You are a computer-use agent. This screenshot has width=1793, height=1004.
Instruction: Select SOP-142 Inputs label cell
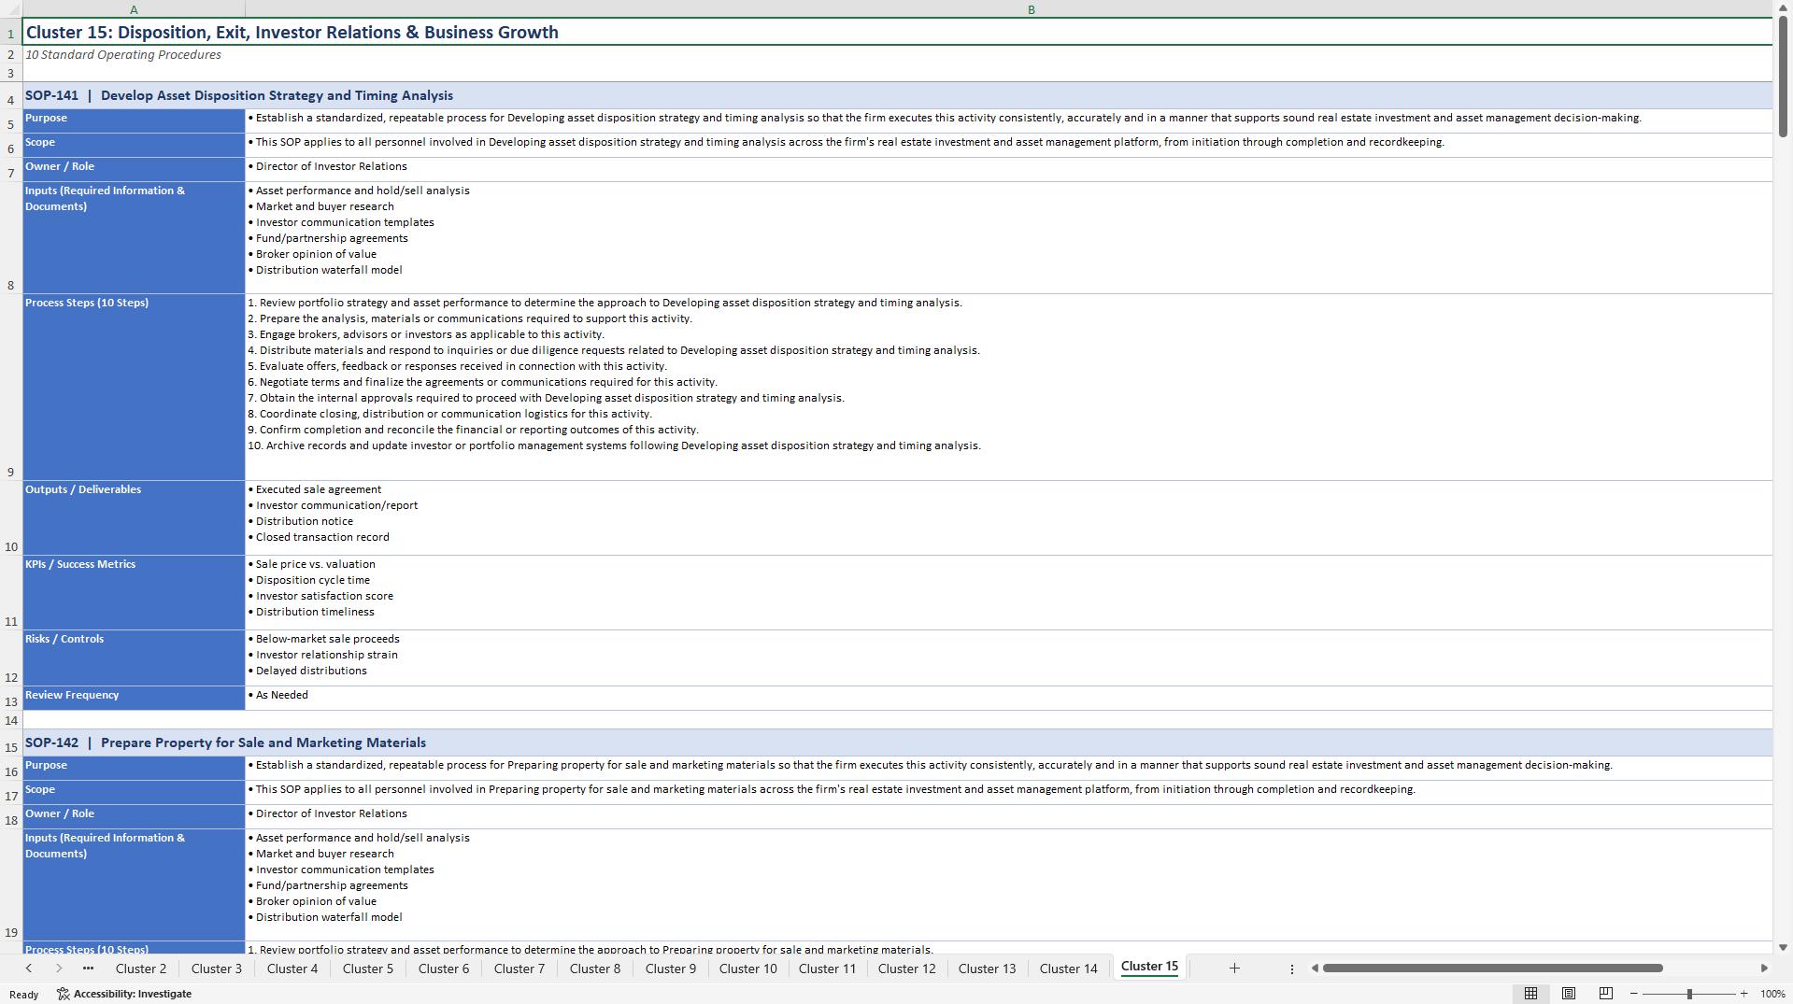(x=134, y=884)
